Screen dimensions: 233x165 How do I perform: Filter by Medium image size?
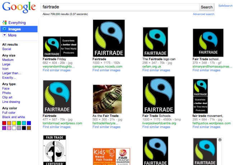tap(8, 60)
